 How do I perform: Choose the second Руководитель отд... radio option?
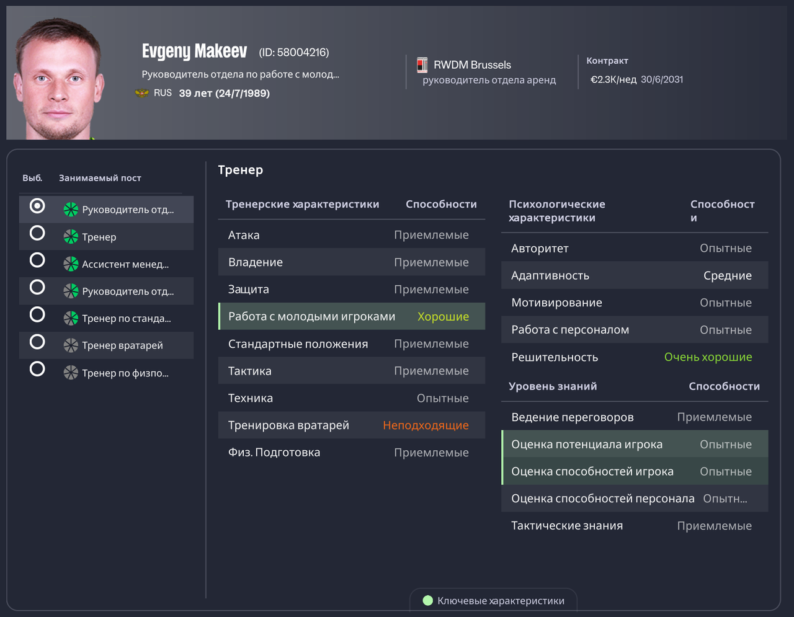37,287
